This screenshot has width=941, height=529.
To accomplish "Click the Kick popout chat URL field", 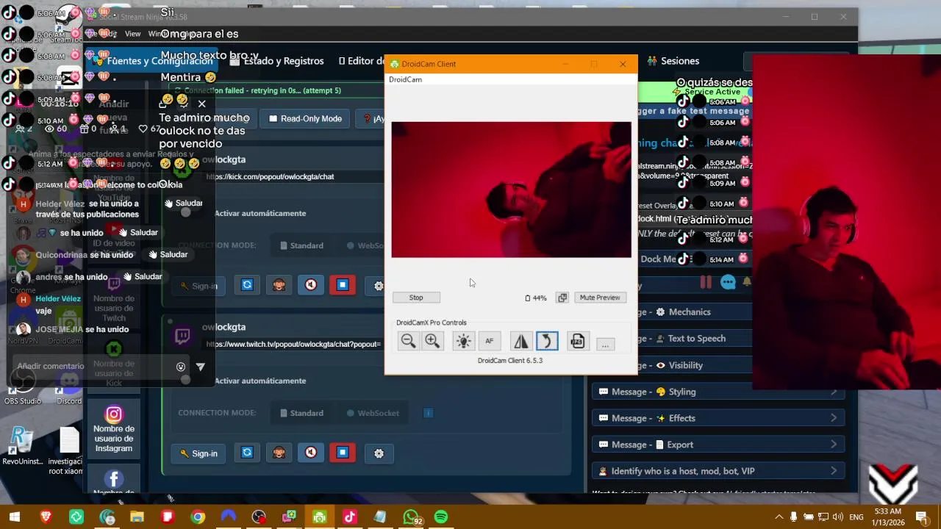I will [x=294, y=176].
